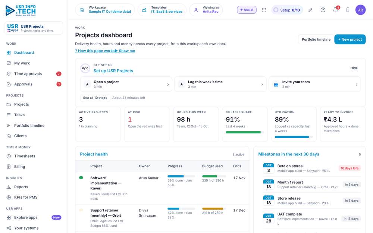Click the Reports bar chart icon
Screen dimensions: 373x233
tap(9, 187)
